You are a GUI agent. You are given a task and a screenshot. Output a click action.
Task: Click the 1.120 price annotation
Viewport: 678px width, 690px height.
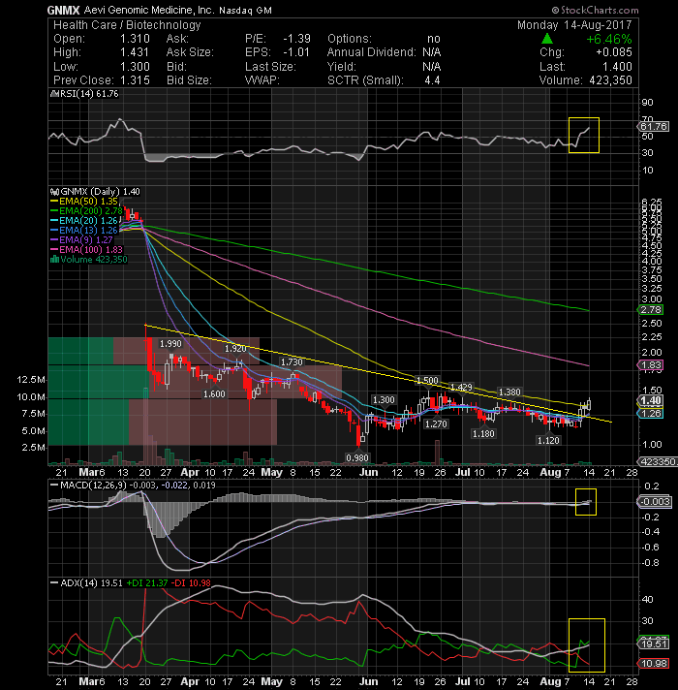tap(548, 440)
